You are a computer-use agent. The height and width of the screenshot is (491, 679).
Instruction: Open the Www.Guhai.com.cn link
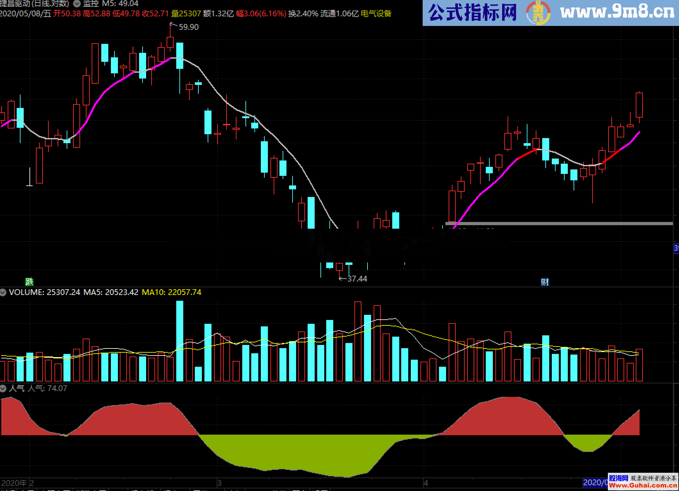click(x=643, y=486)
